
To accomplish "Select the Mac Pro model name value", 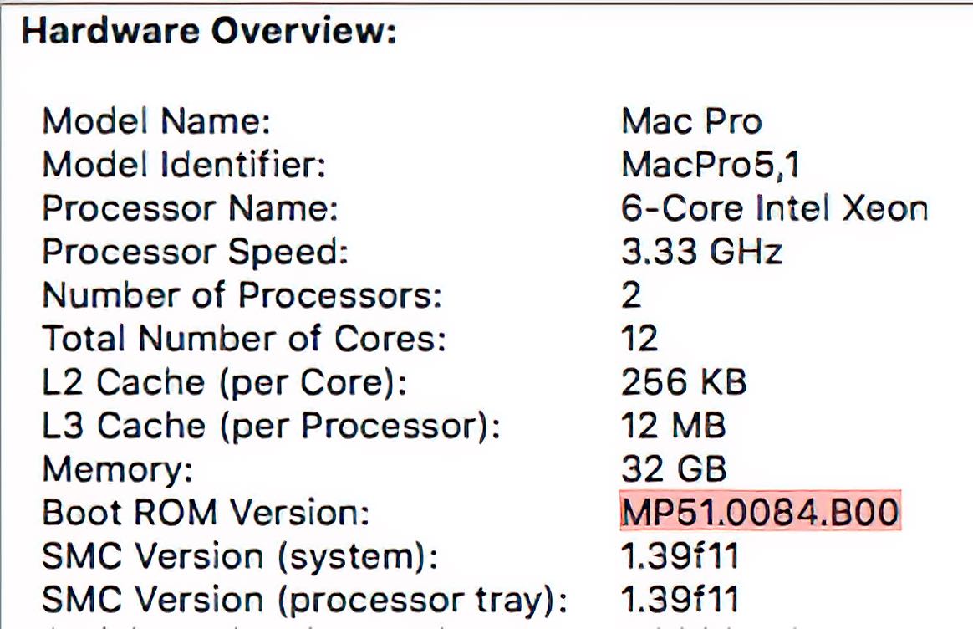I will 691,120.
